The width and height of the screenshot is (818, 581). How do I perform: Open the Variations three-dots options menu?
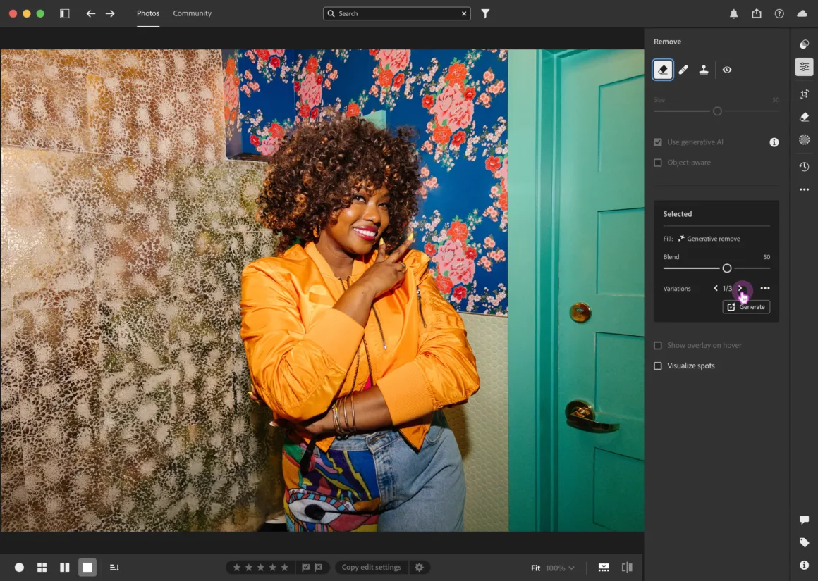coord(765,288)
